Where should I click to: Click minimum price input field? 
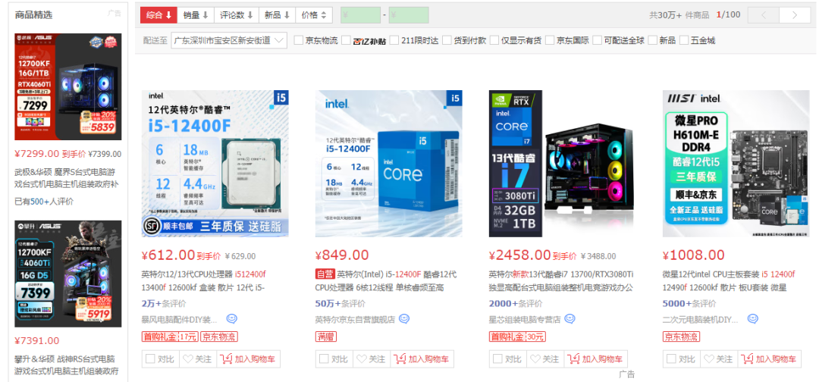click(360, 15)
